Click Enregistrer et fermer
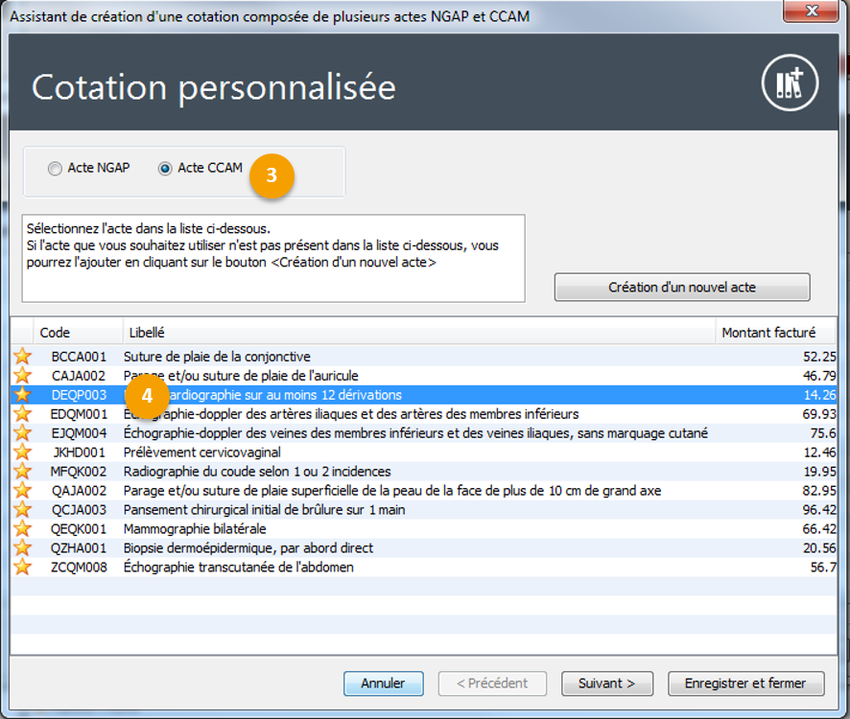This screenshot has height=719, width=850. pos(745,684)
